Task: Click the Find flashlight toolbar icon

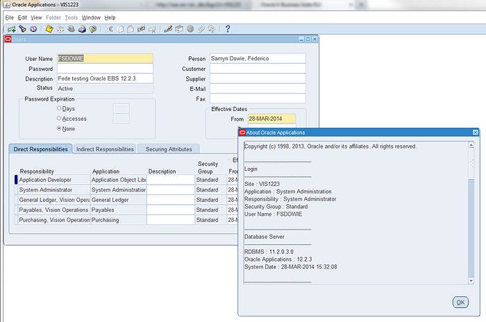Action: (23, 29)
